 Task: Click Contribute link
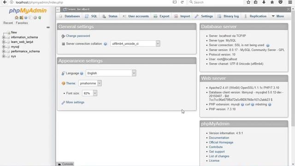click(x=216, y=147)
